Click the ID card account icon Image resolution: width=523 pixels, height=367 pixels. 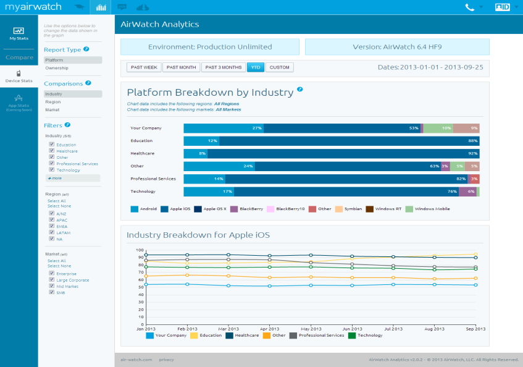click(503, 7)
